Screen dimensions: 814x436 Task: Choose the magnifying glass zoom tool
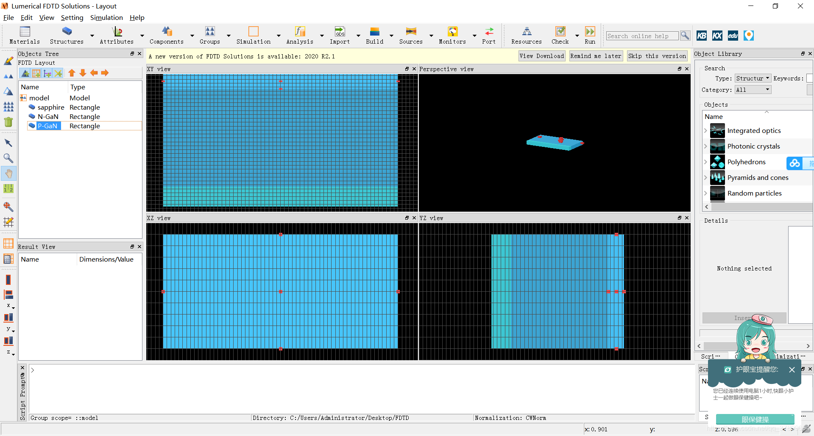click(8, 158)
